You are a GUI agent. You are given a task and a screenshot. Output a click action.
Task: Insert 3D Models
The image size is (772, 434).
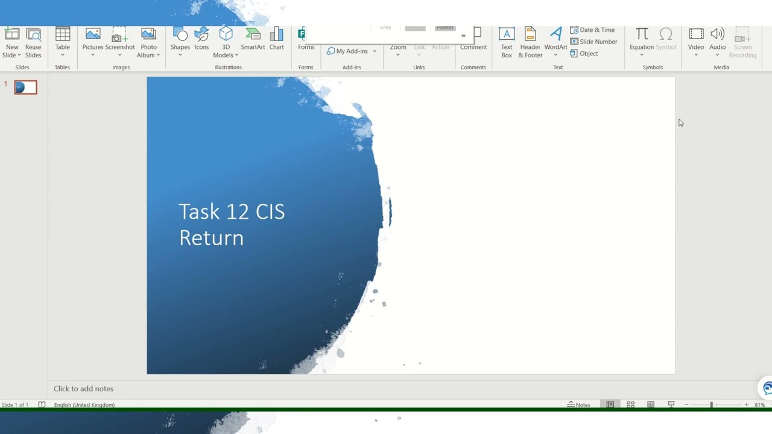pos(226,42)
